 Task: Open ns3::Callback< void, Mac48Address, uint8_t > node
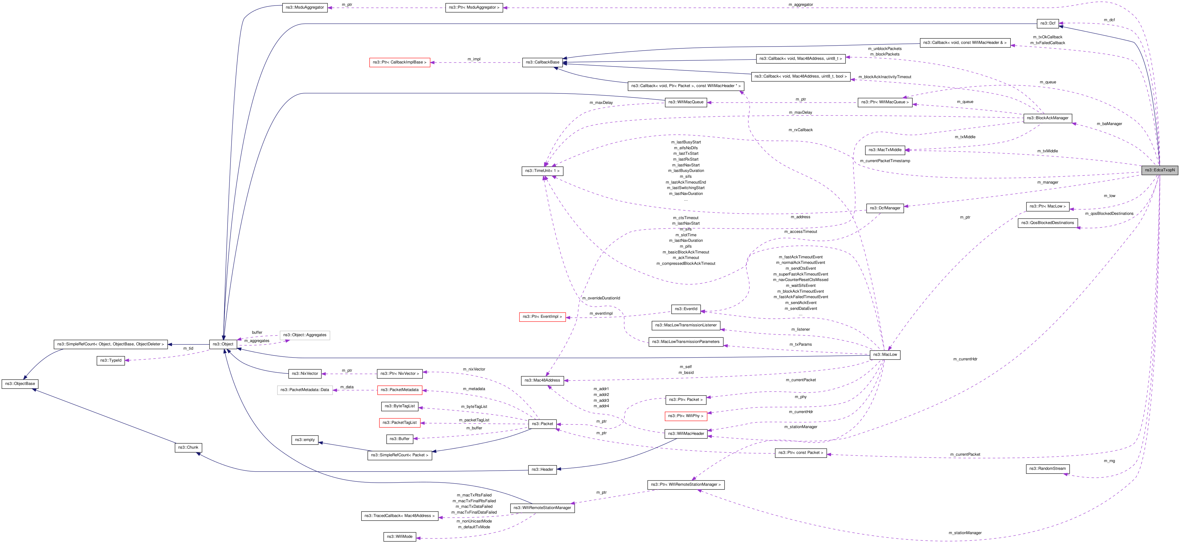[x=801, y=59]
